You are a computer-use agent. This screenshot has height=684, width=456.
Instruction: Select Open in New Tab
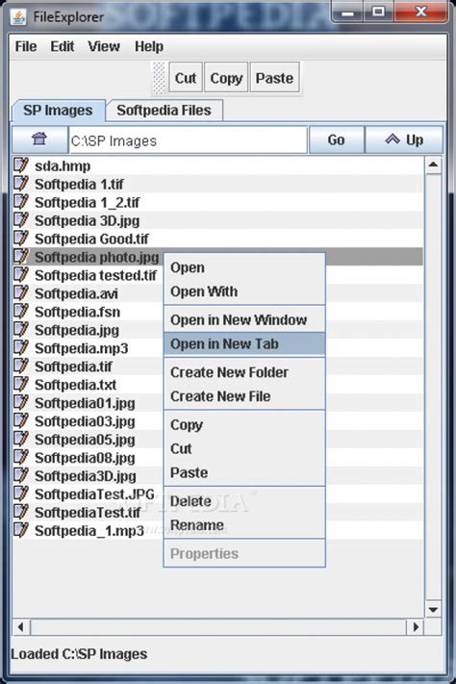point(244,343)
